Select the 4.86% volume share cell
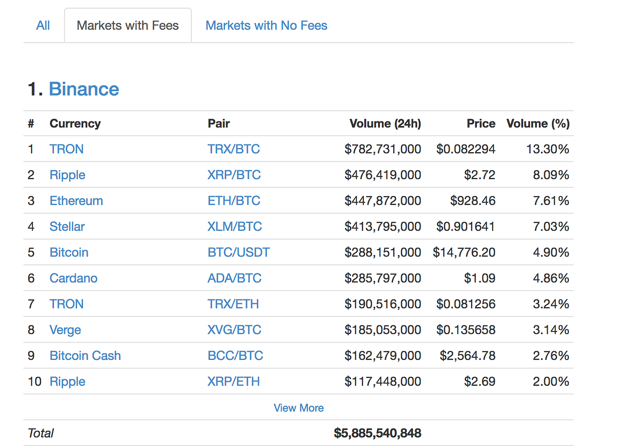The width and height of the screenshot is (644, 446). (551, 278)
